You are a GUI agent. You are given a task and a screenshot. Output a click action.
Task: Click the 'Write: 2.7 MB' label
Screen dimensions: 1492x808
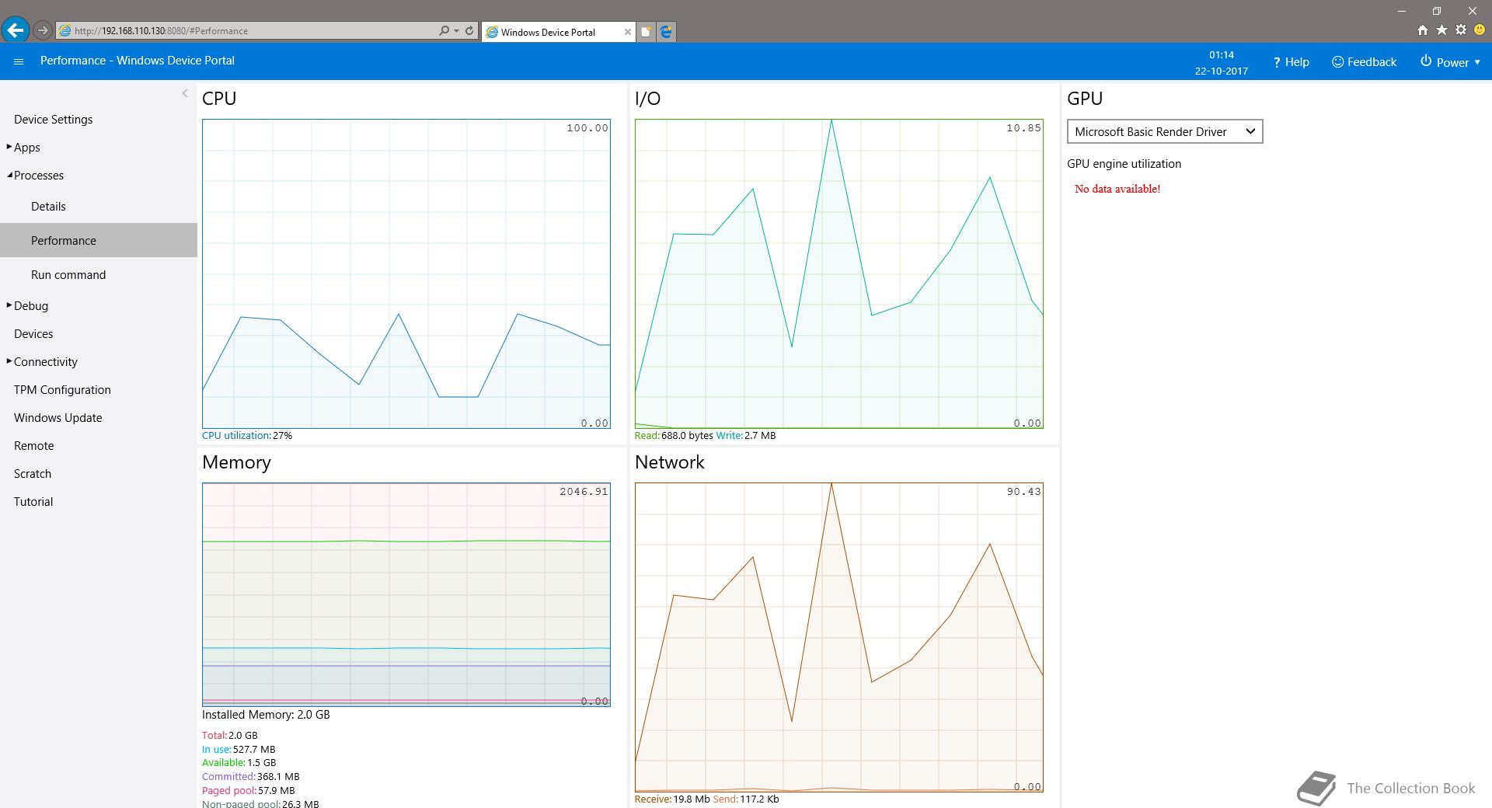coord(745,435)
